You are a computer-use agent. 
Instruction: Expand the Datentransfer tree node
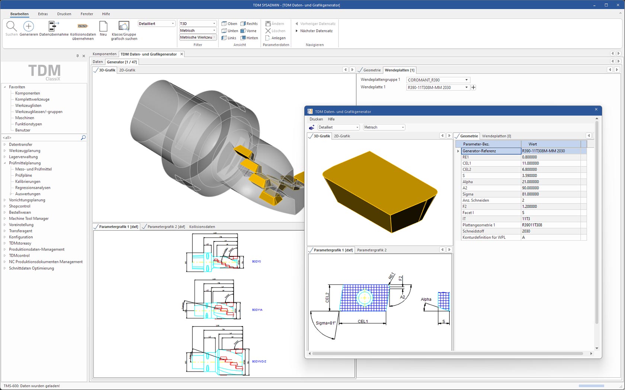pos(5,144)
